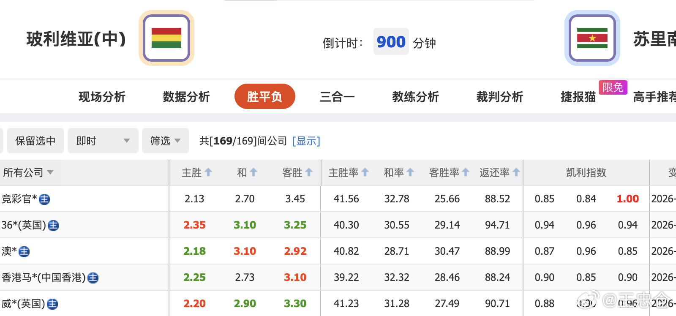Sort by 和 arrow icon
Screen dimensions: 676x316
click(253, 172)
